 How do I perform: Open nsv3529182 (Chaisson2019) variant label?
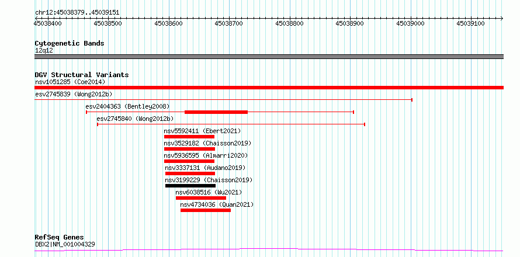207,143
